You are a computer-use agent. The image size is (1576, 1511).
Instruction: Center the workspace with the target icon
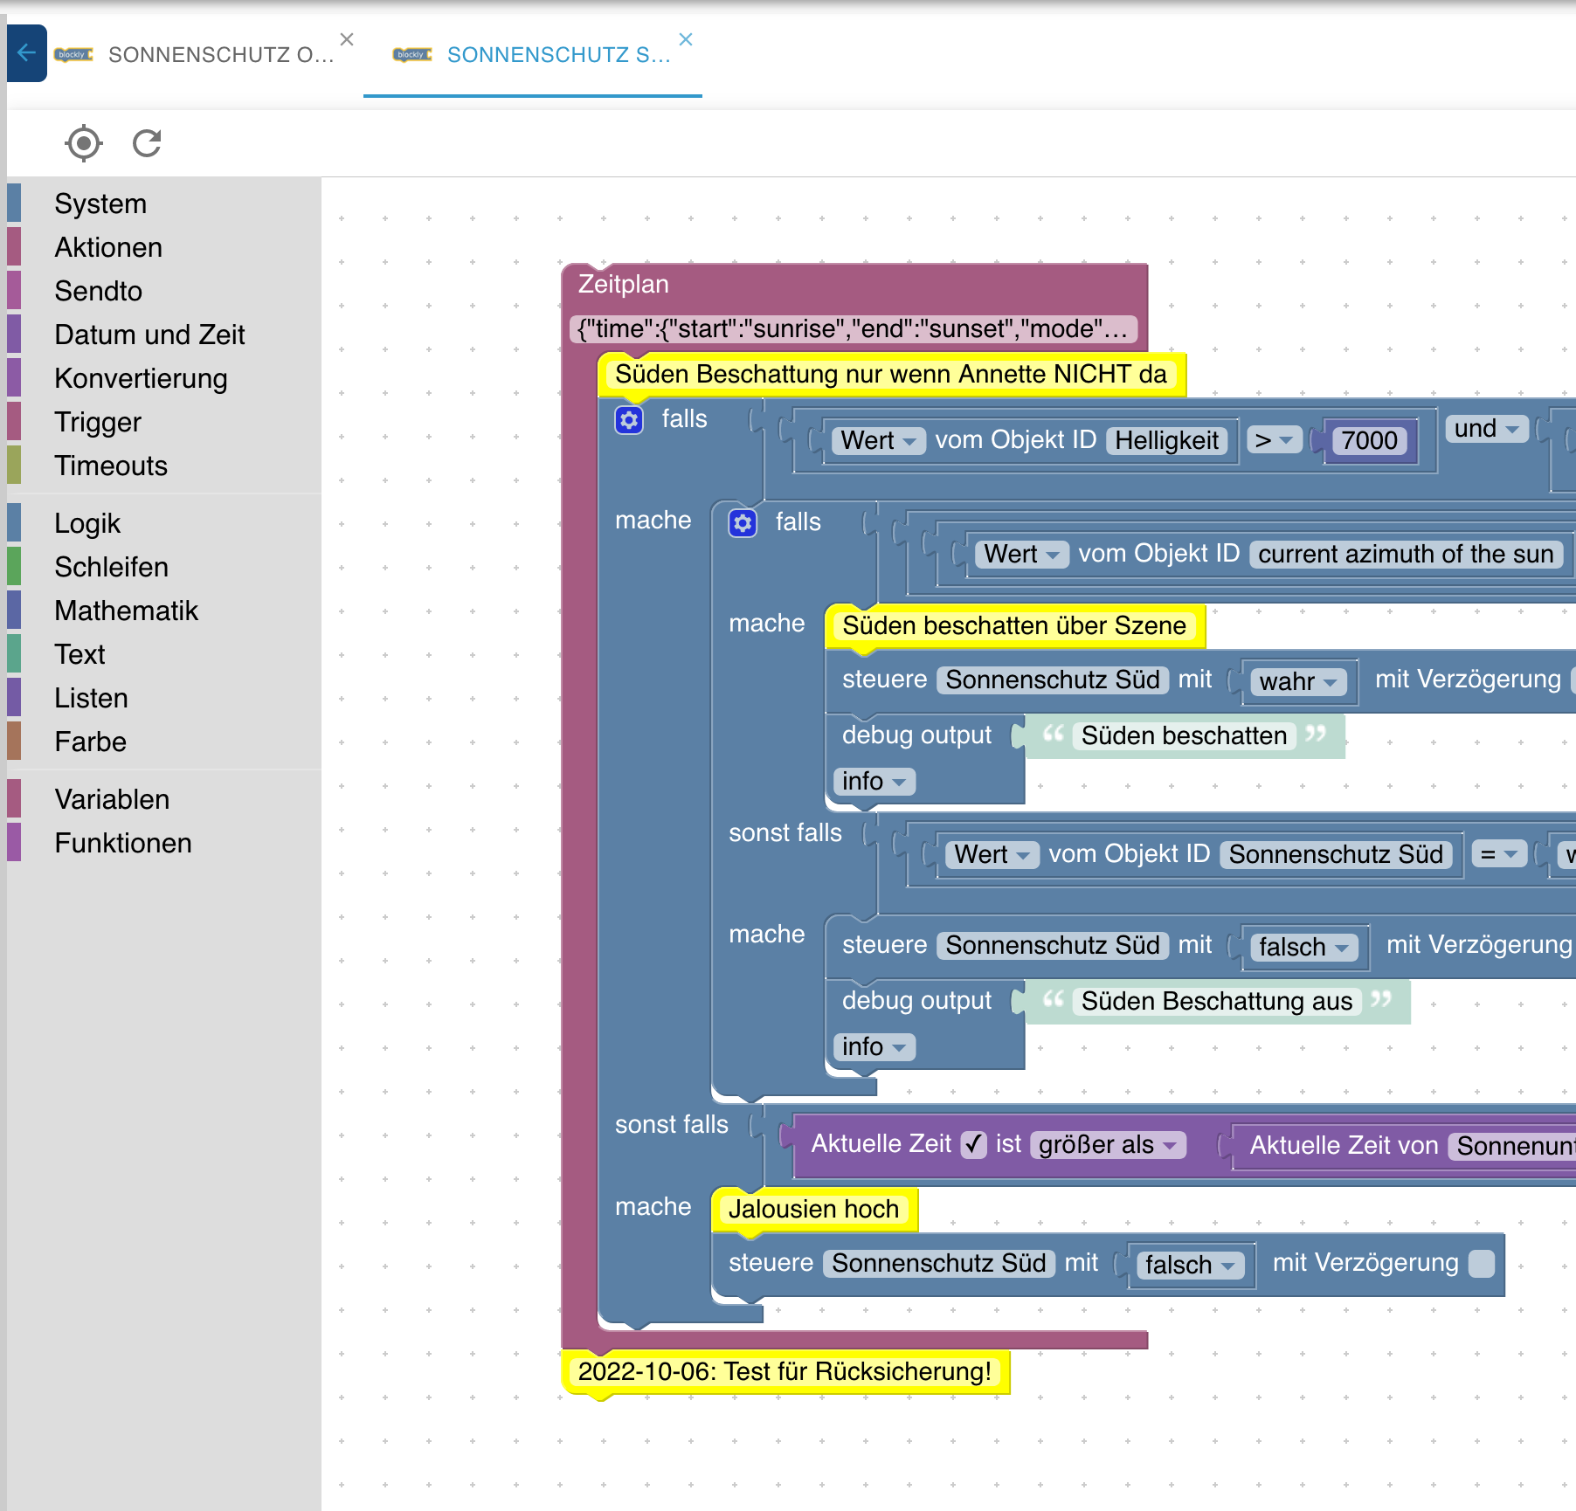(84, 143)
